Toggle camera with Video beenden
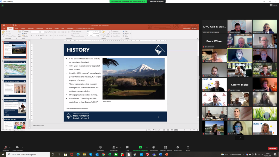 pyautogui.click(x=17, y=147)
